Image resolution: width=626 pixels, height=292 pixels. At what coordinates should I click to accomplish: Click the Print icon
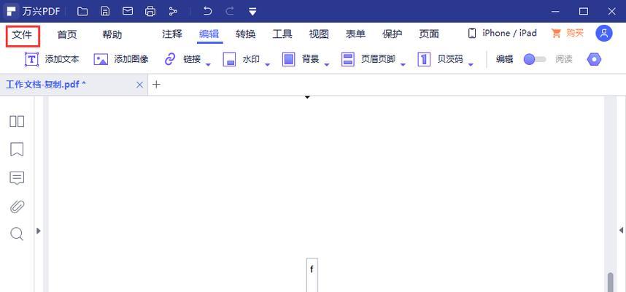(x=150, y=11)
